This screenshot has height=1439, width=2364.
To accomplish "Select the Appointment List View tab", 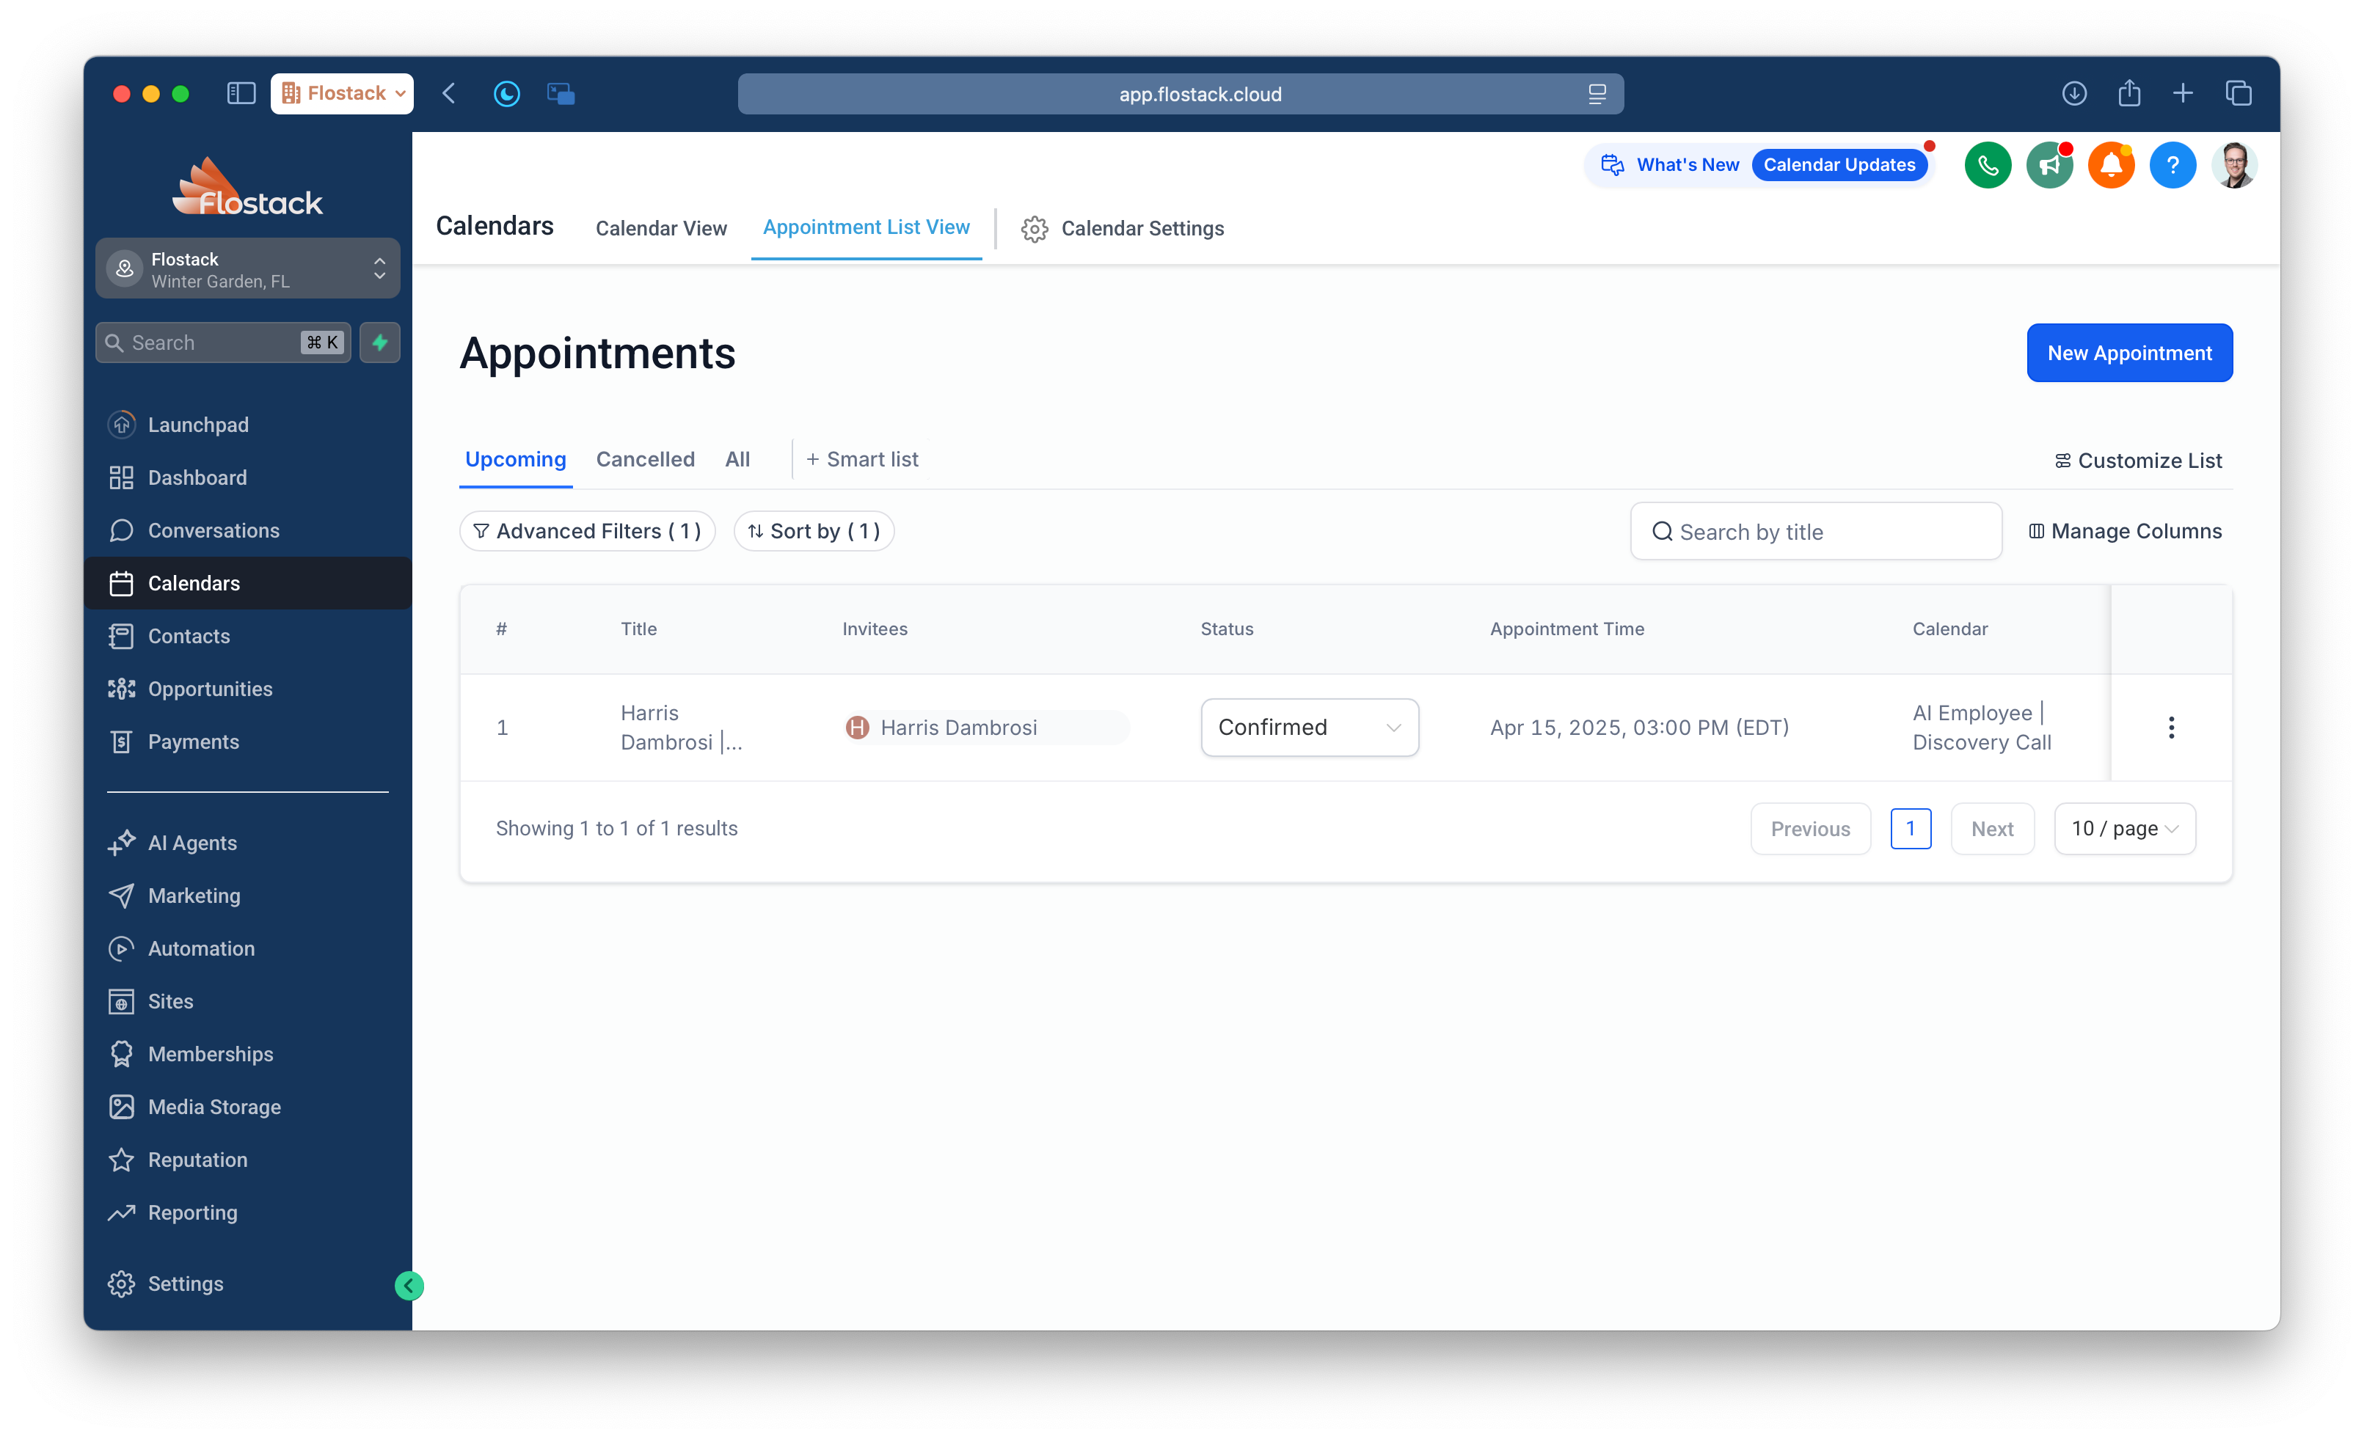I will [867, 227].
